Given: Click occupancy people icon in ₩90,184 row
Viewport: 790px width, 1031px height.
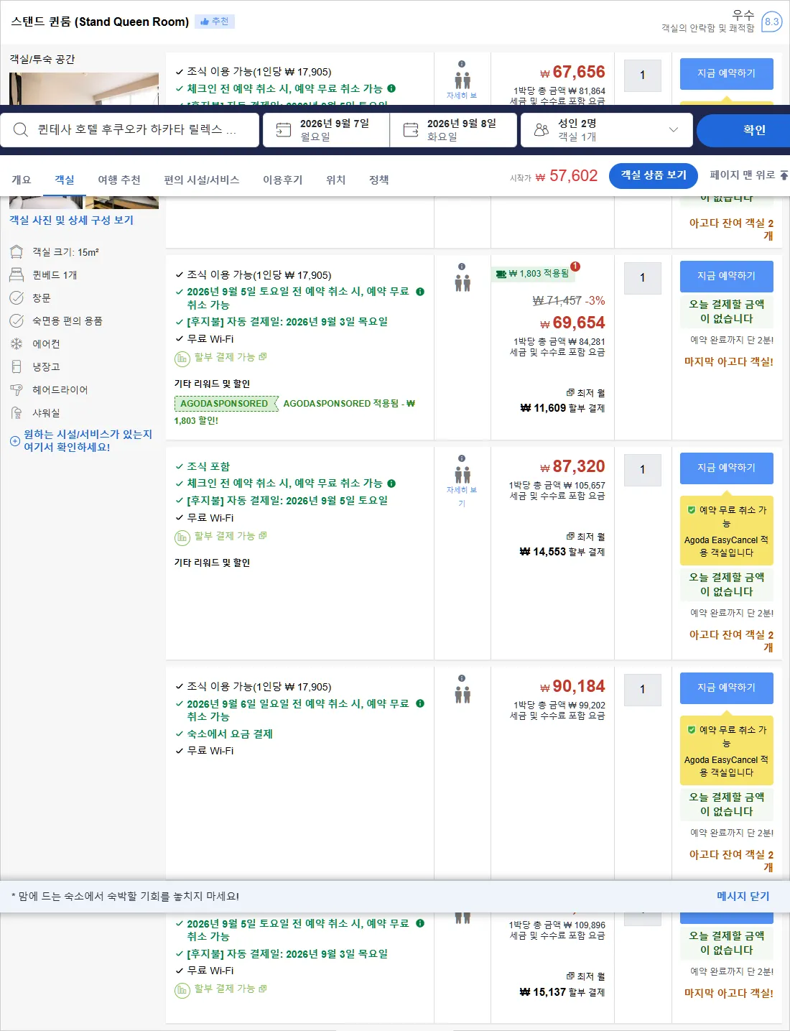Looking at the screenshot, I should click(x=463, y=695).
